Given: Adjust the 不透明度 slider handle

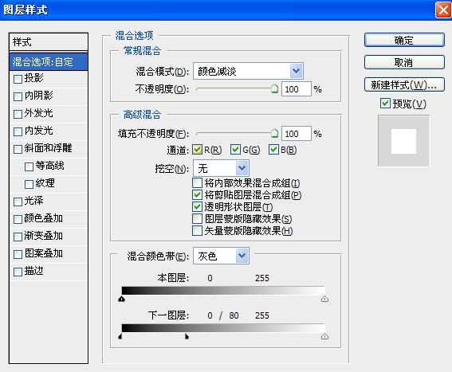Looking at the screenshot, I should 274,88.
